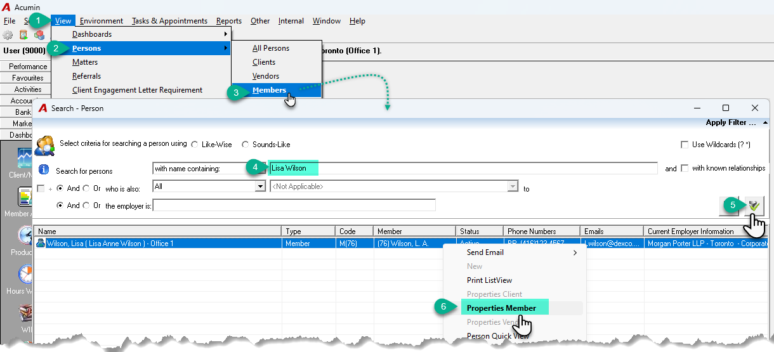Screen dimensions: 774x352
Task: Click the employer is input field
Action: (294, 205)
